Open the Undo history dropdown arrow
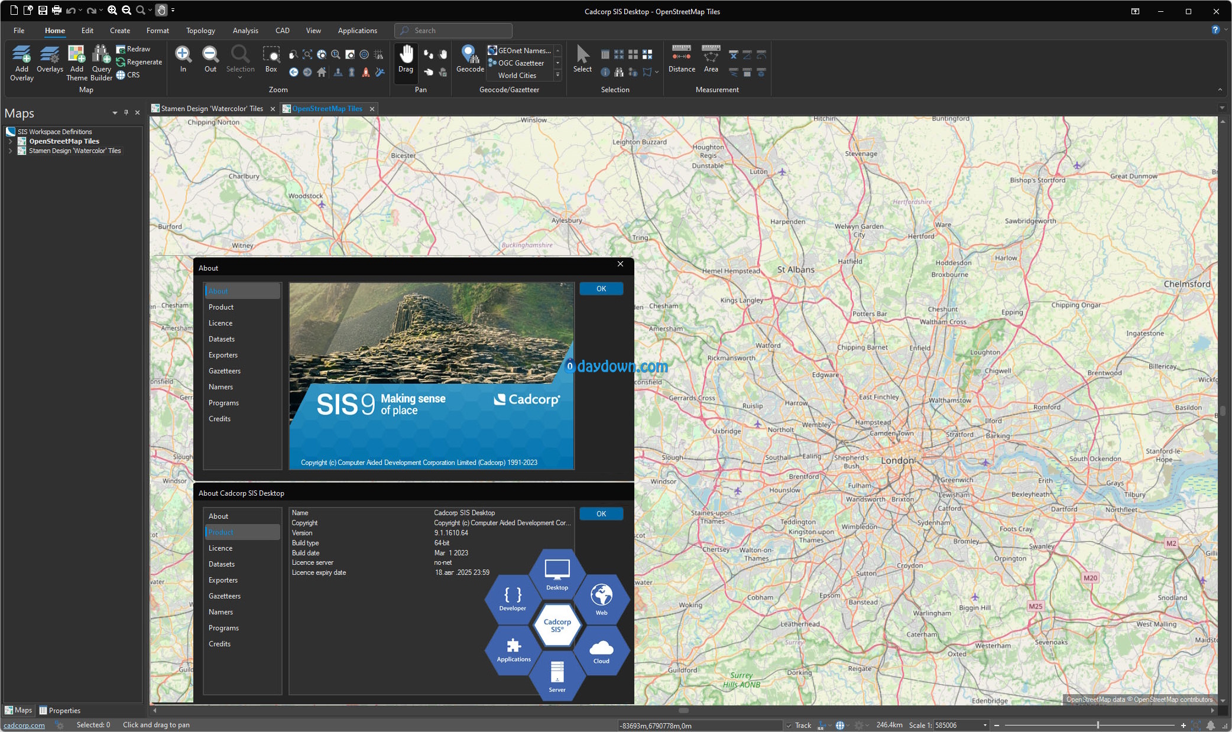The width and height of the screenshot is (1232, 732). (80, 10)
